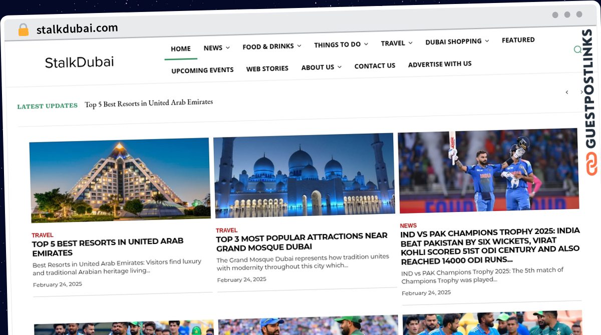
Task: Show previous latest update with left arrow
Action: click(x=567, y=92)
